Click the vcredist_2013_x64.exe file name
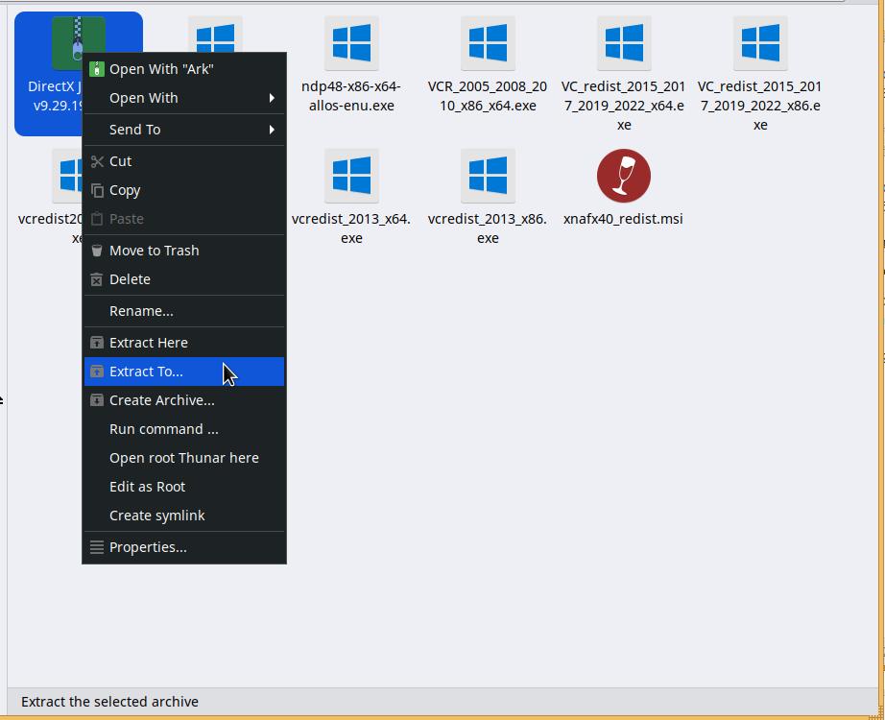 coord(351,228)
